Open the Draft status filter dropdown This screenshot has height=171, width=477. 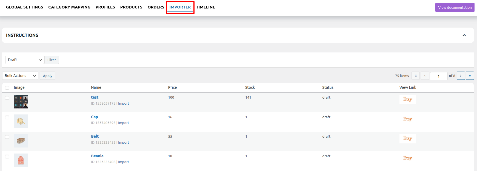click(x=25, y=60)
